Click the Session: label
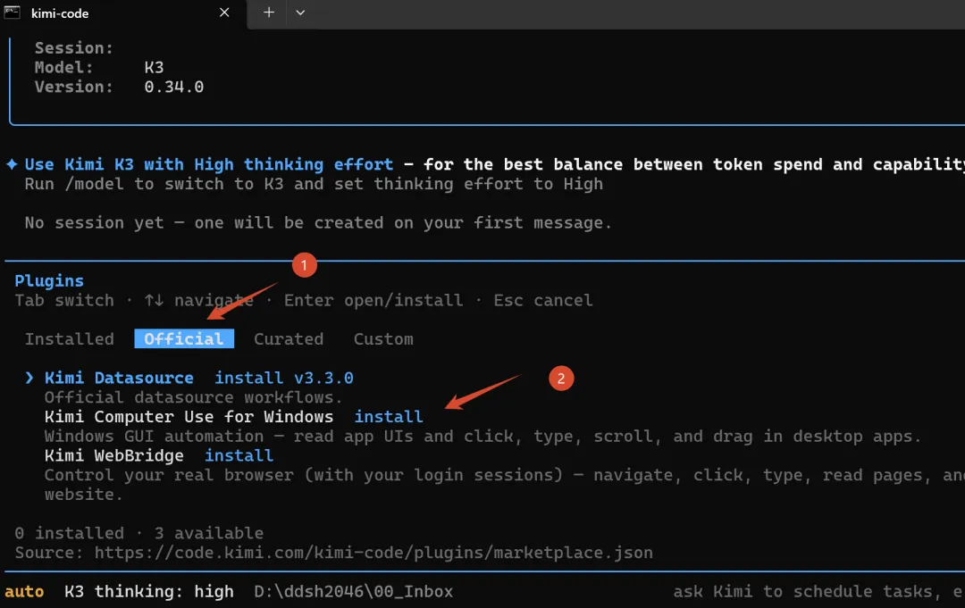This screenshot has width=965, height=608. click(74, 48)
